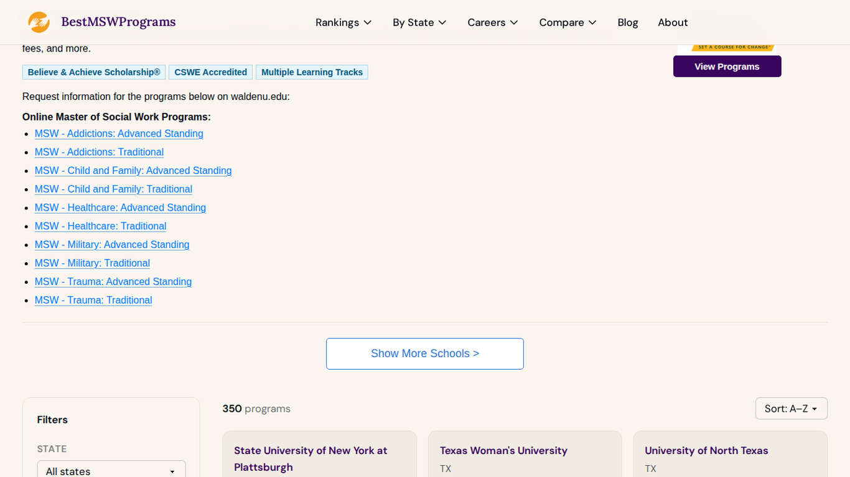The width and height of the screenshot is (850, 477).
Task: Open MSW - Addictions: Traditional link
Action: [x=99, y=152]
